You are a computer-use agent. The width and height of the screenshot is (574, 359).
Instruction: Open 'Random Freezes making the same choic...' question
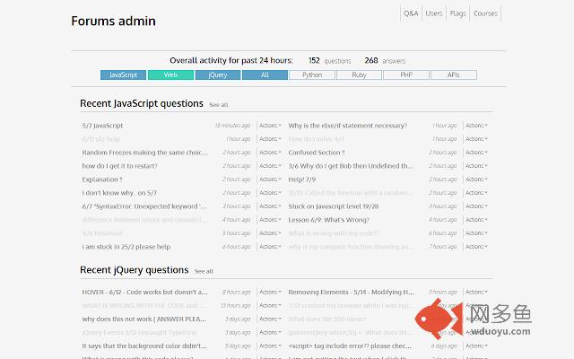pos(145,153)
